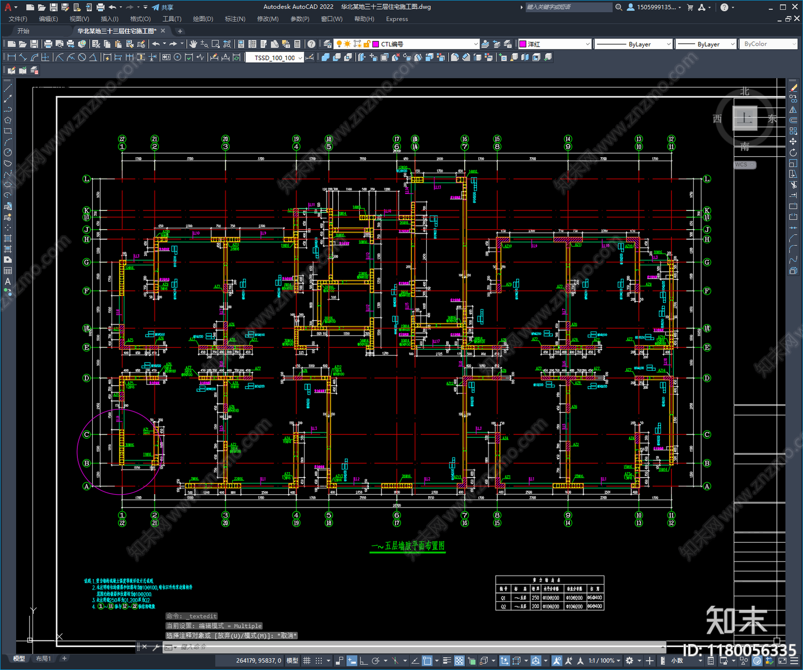Open the Autodesk App Store cart icon
The width and height of the screenshot is (803, 670).
(690, 7)
